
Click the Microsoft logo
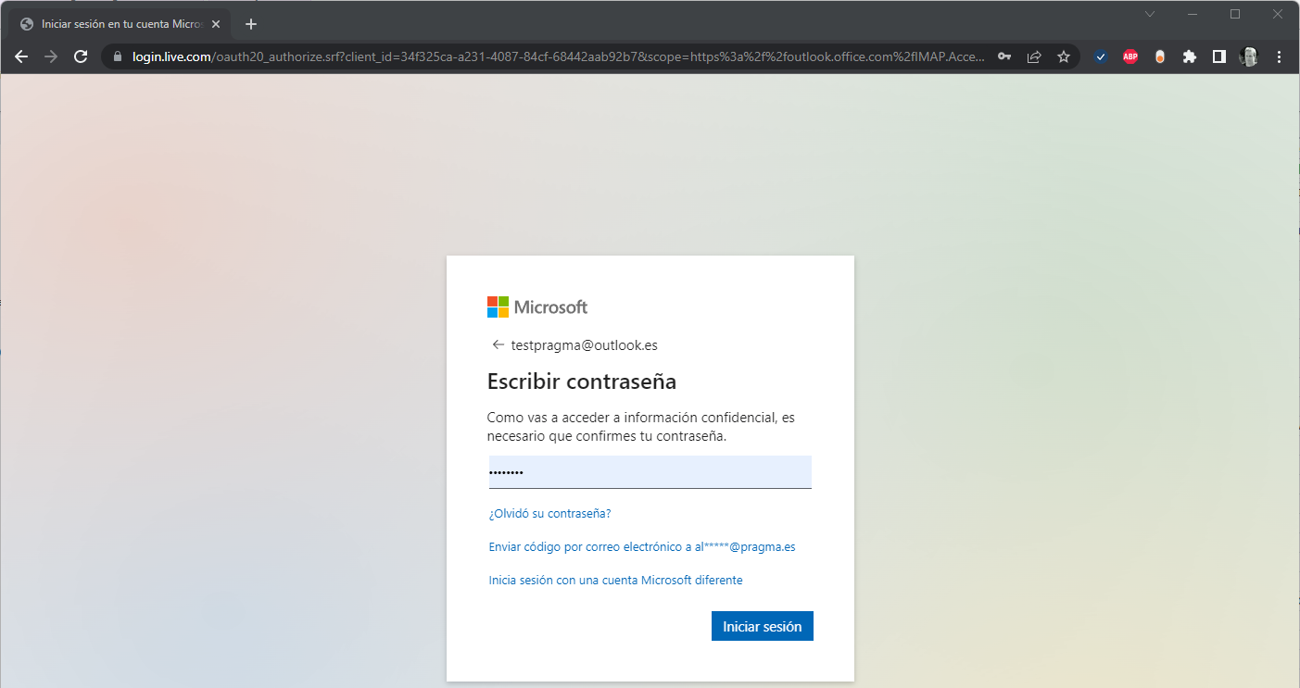point(537,307)
